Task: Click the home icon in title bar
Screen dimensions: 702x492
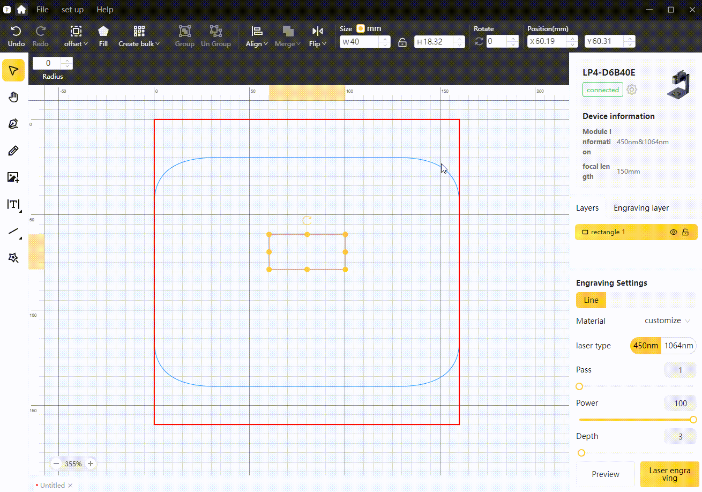Action: click(x=21, y=10)
